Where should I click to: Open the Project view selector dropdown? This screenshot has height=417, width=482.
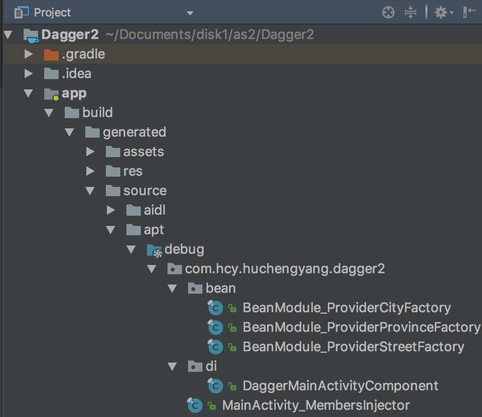pyautogui.click(x=190, y=13)
